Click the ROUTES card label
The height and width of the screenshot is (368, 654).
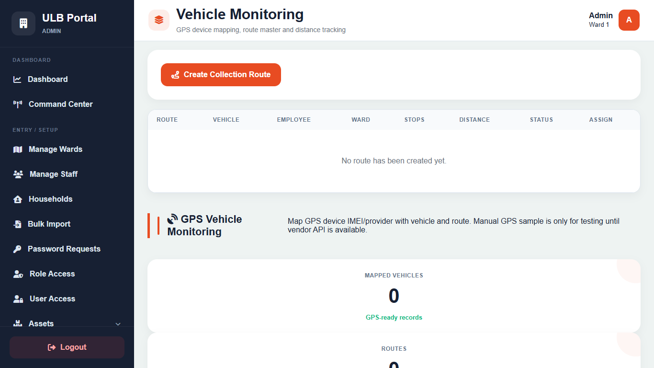tap(394, 349)
